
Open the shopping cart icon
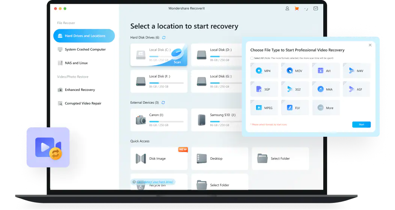(x=297, y=8)
